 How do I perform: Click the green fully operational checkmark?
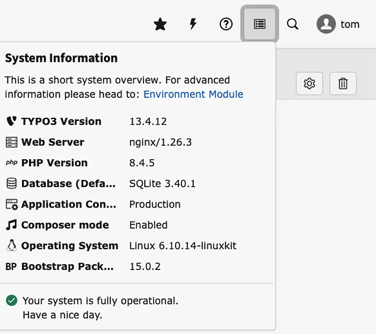11,301
